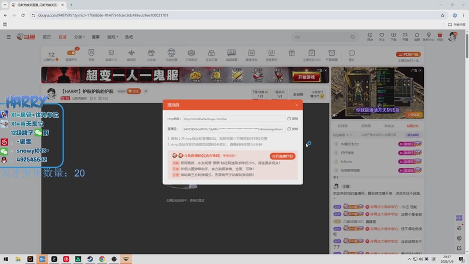Image resolution: width=469 pixels, height=264 pixels.
Task: Open Steam from the taskbar
Action: coord(90,259)
